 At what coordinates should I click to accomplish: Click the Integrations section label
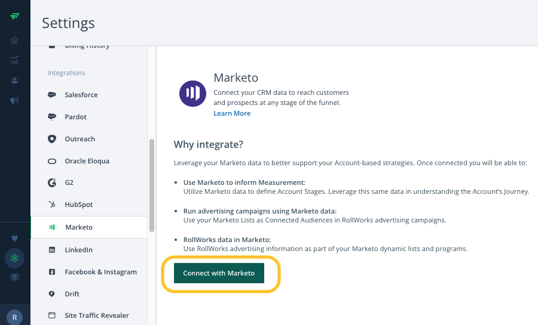click(x=66, y=73)
